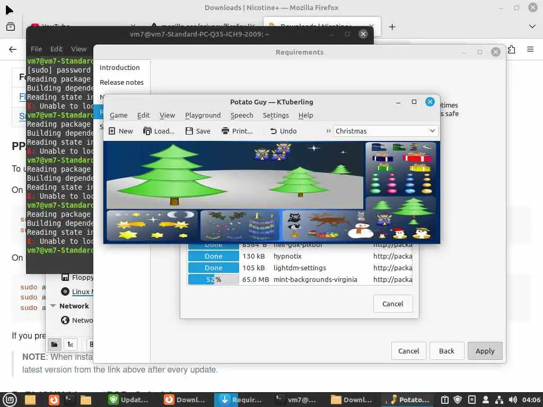Open the View menu in the terminal
The width and height of the screenshot is (543, 407).
(x=78, y=49)
